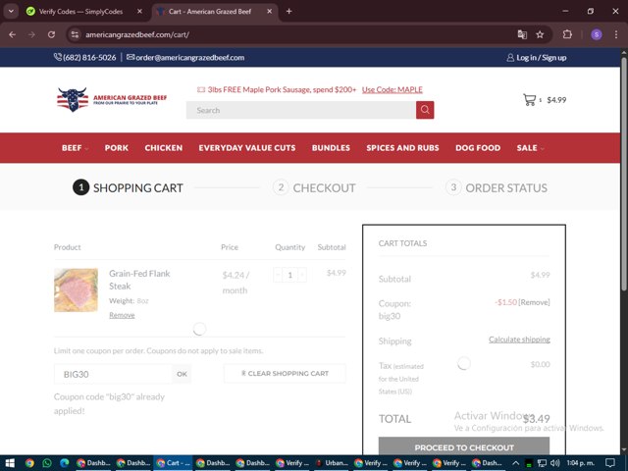The width and height of the screenshot is (628, 471).
Task: Open the Windows Start menu
Action: (x=10, y=463)
